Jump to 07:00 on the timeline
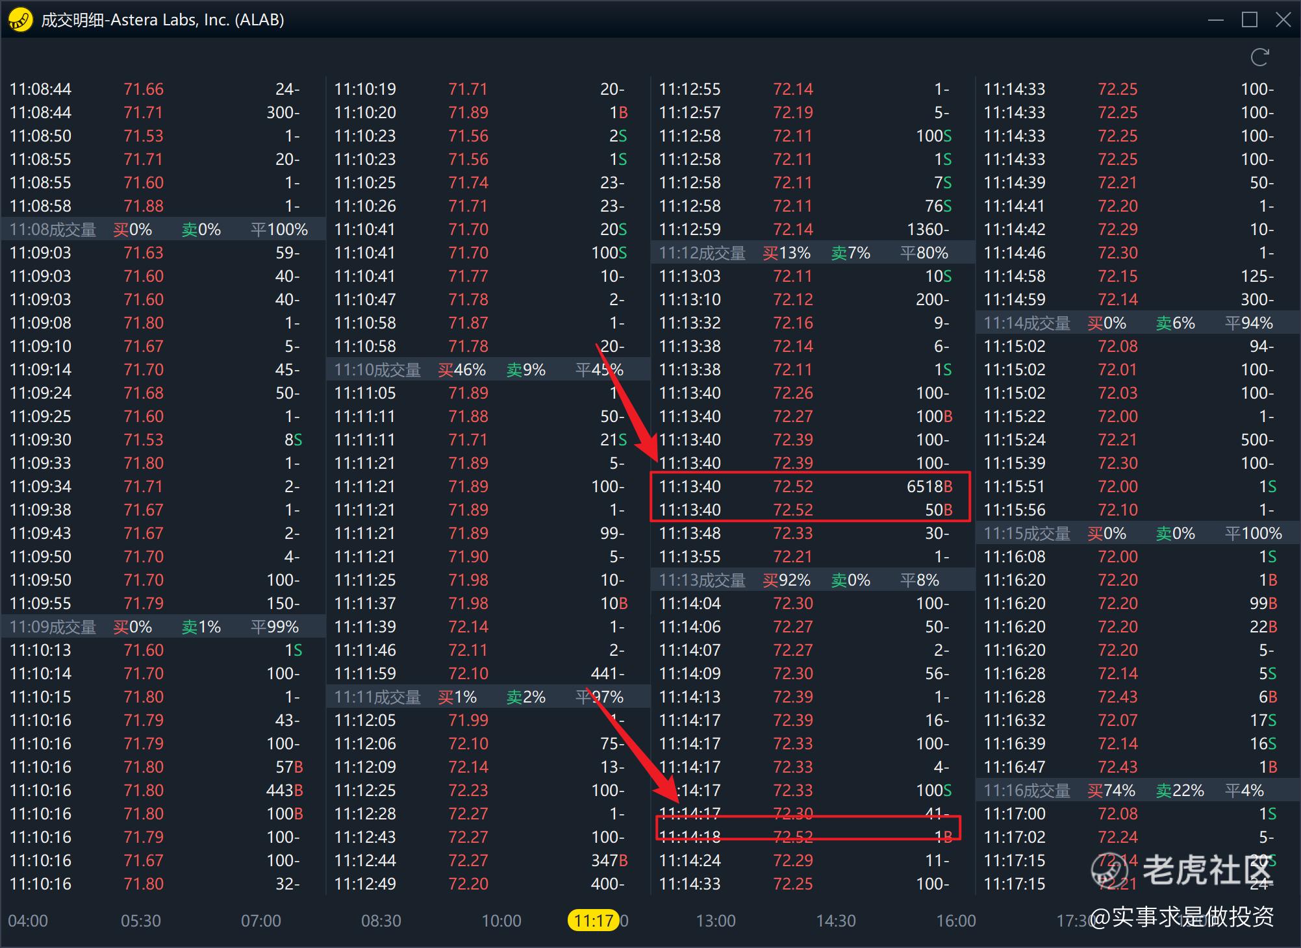The height and width of the screenshot is (948, 1301). coord(261,921)
